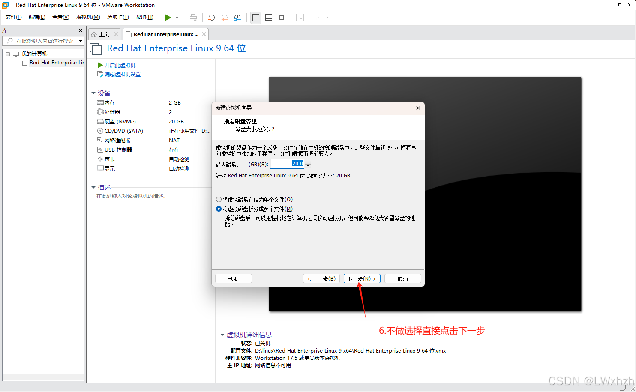Click the CD/DVD (SATA) device icon
The image size is (636, 392).
(100, 131)
